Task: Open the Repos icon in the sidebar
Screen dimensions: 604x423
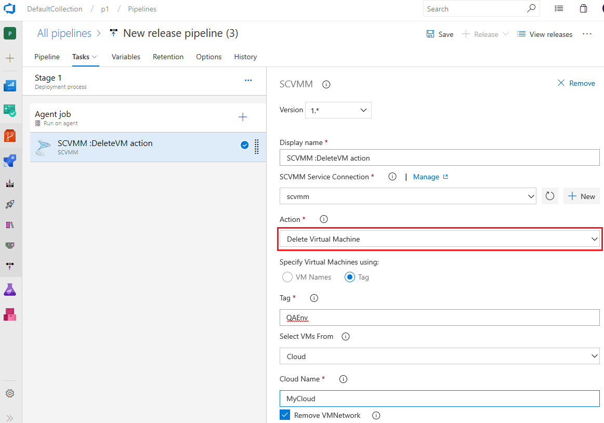Action: [x=10, y=136]
